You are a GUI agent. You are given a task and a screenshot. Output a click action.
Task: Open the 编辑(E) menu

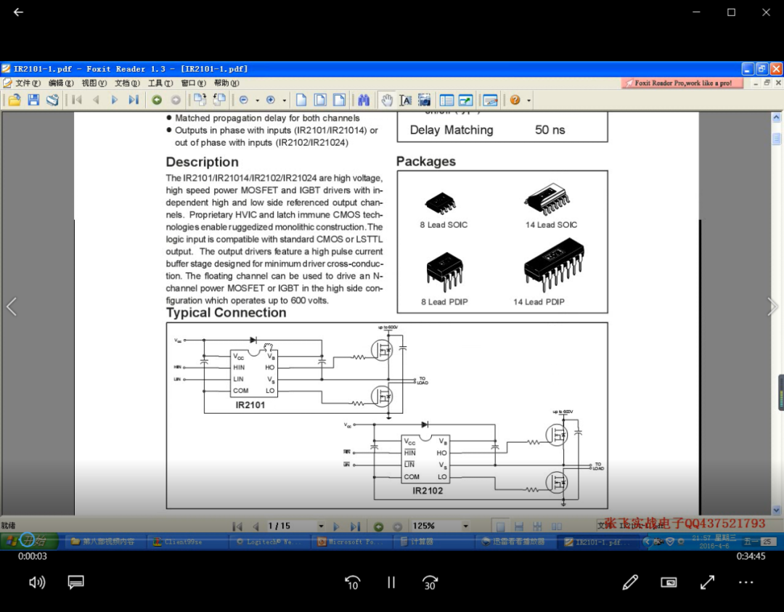coord(61,83)
